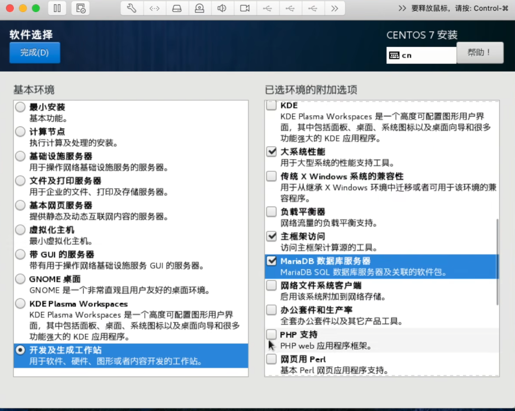Open the cn keyboard layout selector

click(421, 55)
